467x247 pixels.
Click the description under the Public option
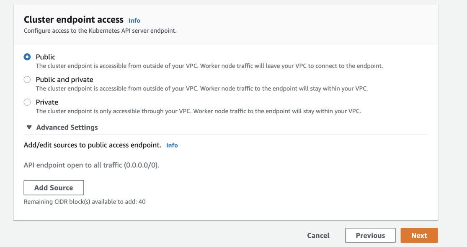point(209,66)
